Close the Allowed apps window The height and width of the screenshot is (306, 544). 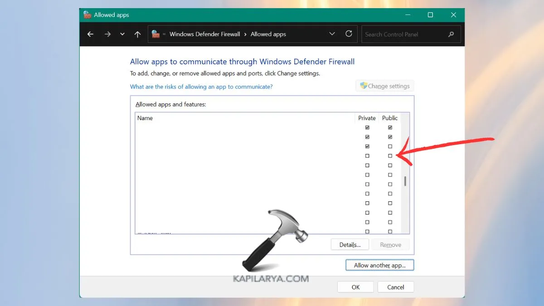[x=453, y=15]
